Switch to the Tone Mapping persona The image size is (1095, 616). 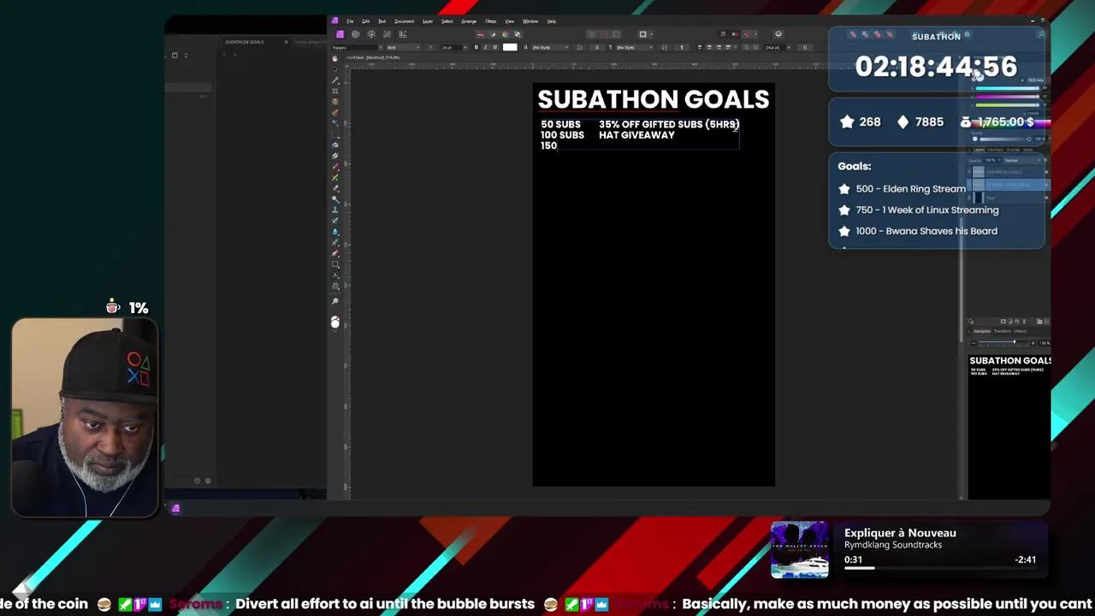click(x=387, y=34)
